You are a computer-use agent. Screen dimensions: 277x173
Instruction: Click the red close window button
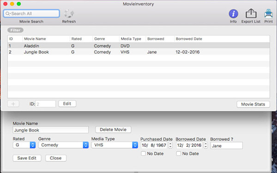pyautogui.click(x=5, y=4)
